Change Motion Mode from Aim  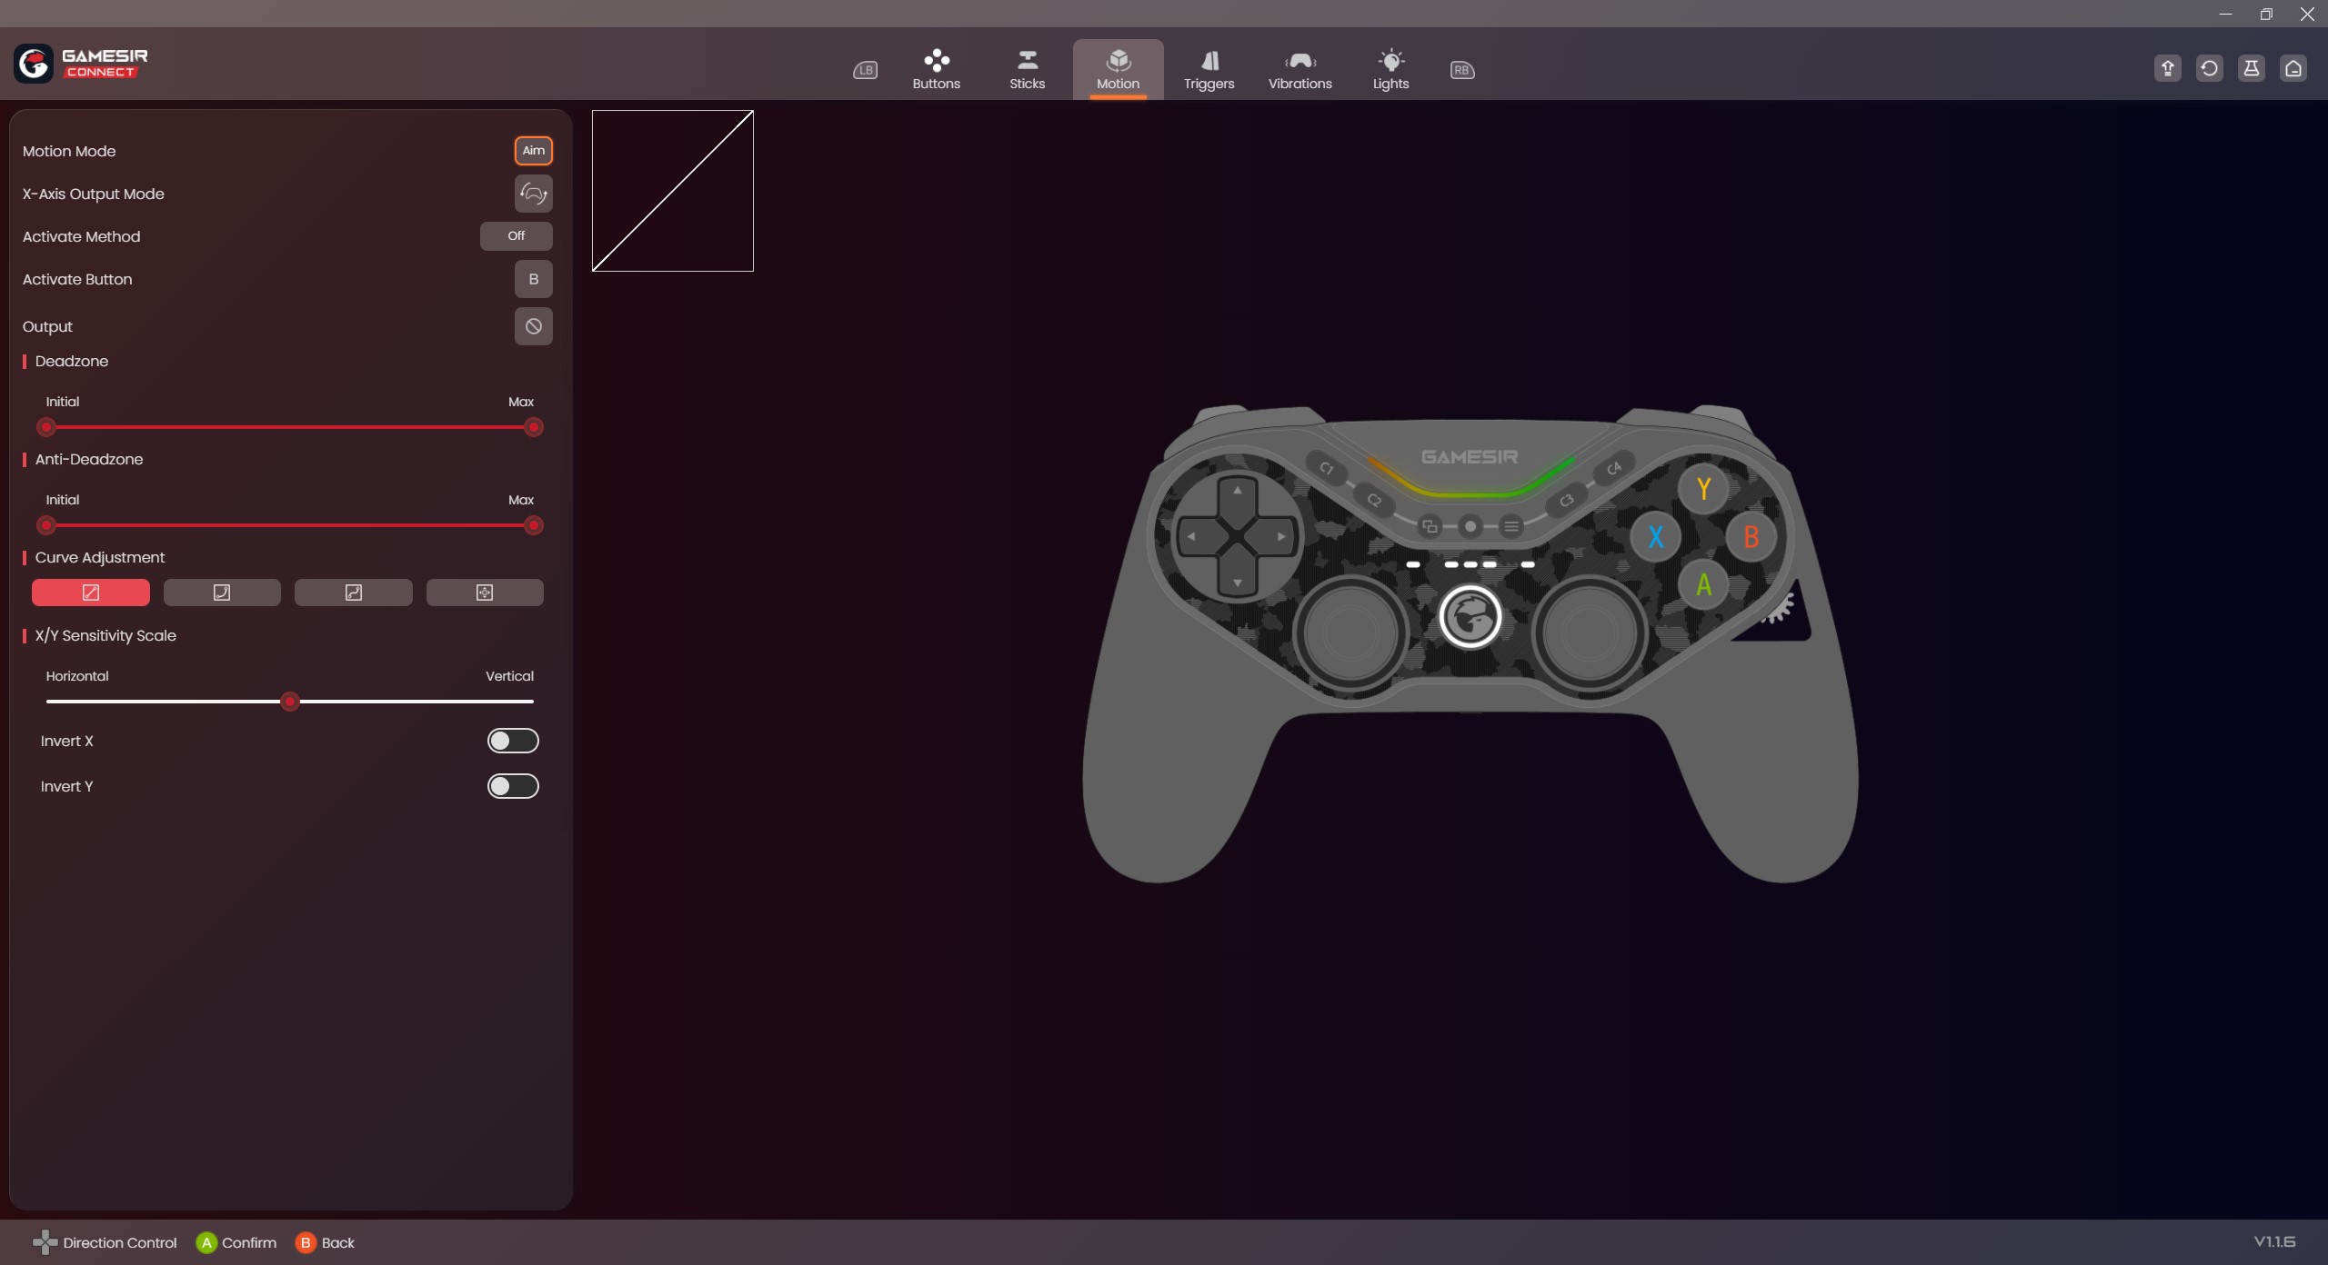(x=534, y=151)
